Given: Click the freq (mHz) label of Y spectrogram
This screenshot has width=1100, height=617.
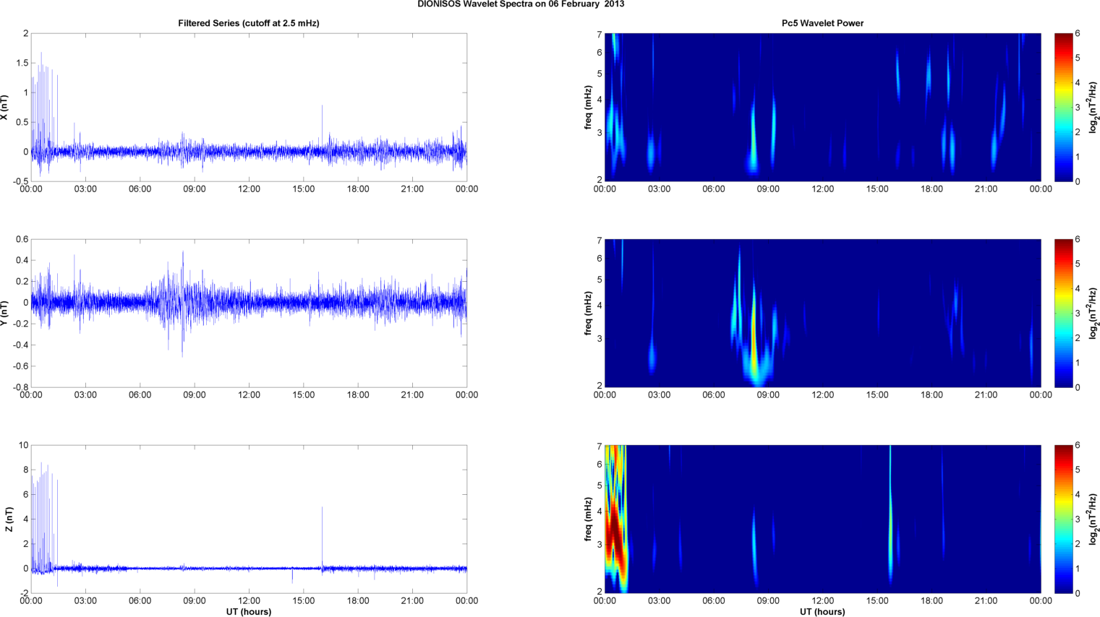Looking at the screenshot, I should click(x=589, y=313).
